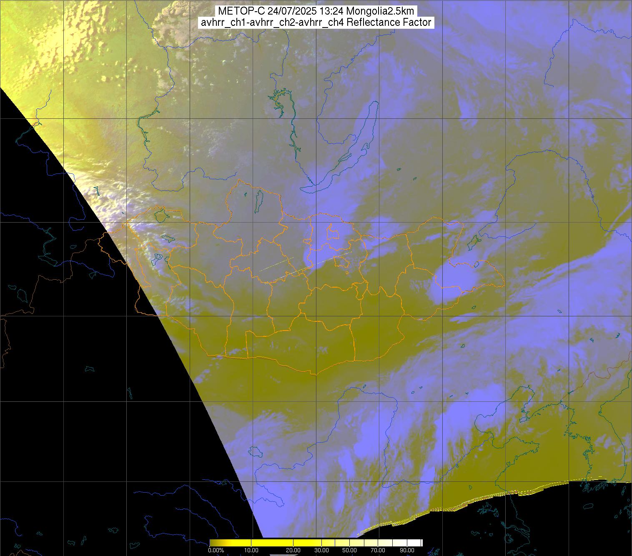Click the 70.00 colorbar label
This screenshot has height=556, width=632.
coord(377,551)
